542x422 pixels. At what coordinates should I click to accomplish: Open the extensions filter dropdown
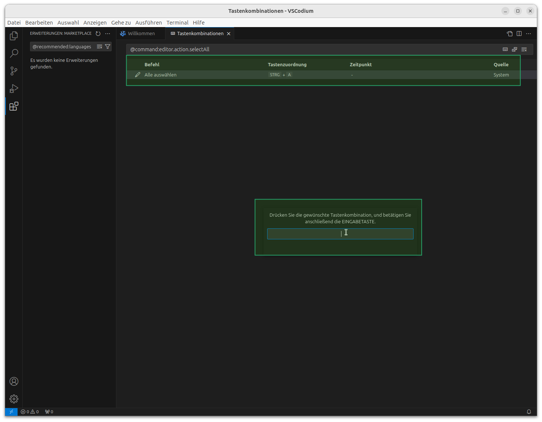click(x=108, y=47)
